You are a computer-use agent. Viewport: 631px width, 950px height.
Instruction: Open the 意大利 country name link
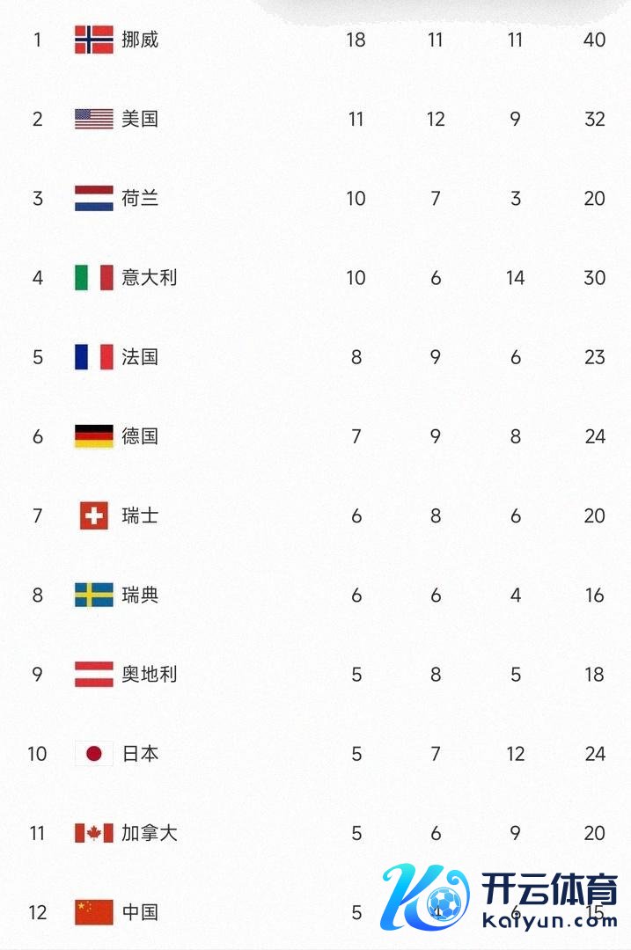[x=150, y=278]
